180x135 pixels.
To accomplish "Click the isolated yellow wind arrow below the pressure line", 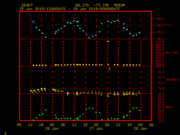I will point(110,69).
